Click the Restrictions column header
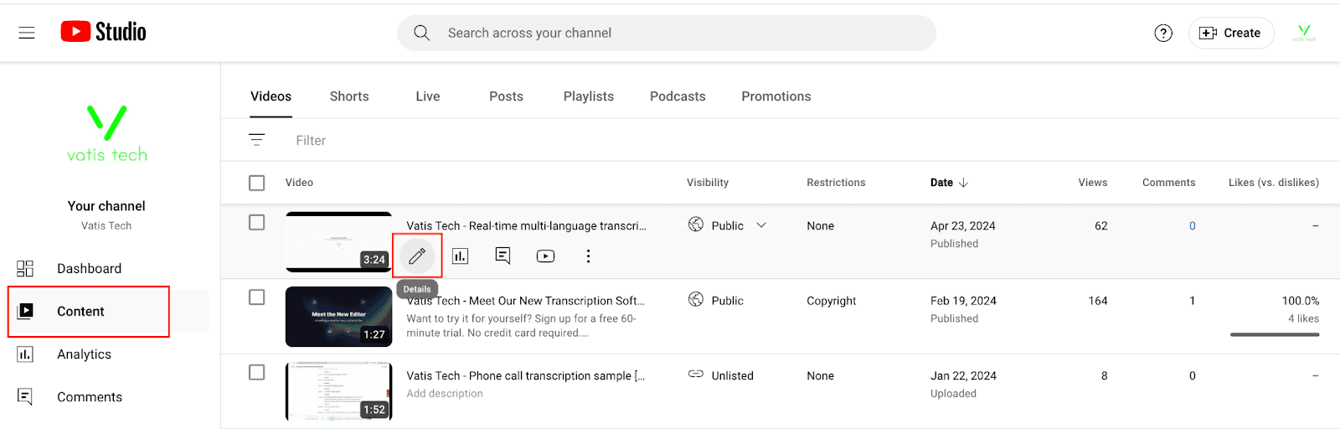The image size is (1340, 429). tap(836, 183)
